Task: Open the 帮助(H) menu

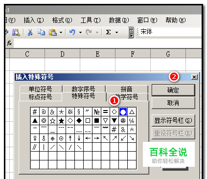Action: coord(176,20)
